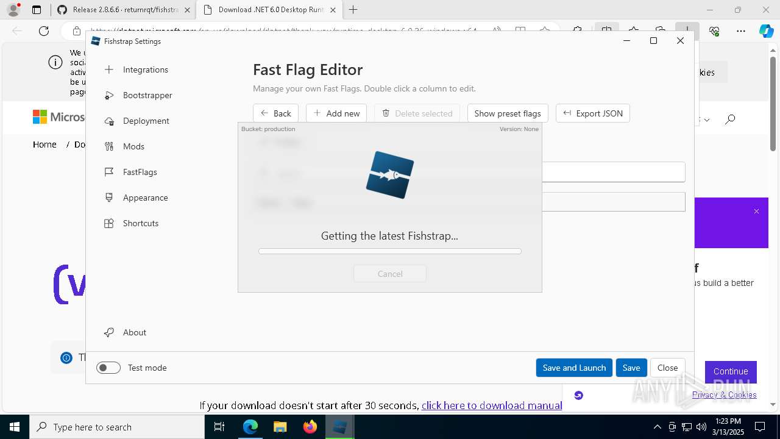This screenshot has height=439, width=780.
Task: Open Edge tab actions menu
Action: pyautogui.click(x=37, y=10)
